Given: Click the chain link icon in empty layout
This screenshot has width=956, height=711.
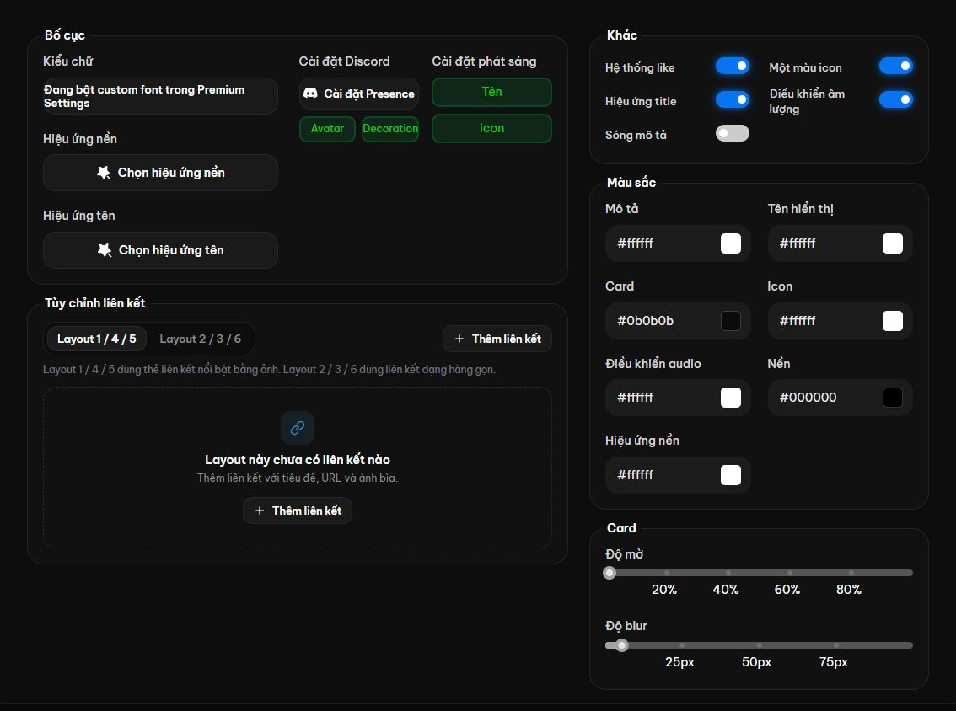Looking at the screenshot, I should click(298, 428).
